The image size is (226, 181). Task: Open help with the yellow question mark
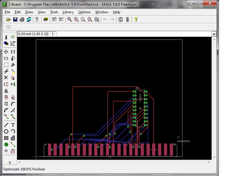pos(136,19)
